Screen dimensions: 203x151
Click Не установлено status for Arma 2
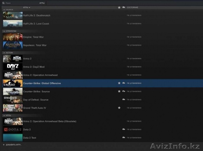[x=134, y=59]
